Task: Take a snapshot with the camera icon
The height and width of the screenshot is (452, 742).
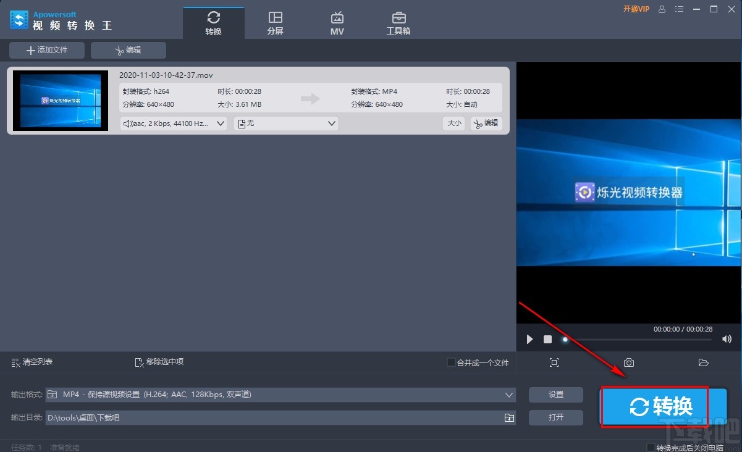Action: pyautogui.click(x=629, y=362)
